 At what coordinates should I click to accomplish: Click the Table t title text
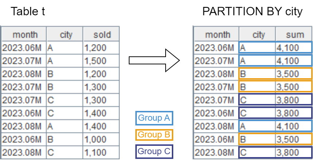[27, 12]
